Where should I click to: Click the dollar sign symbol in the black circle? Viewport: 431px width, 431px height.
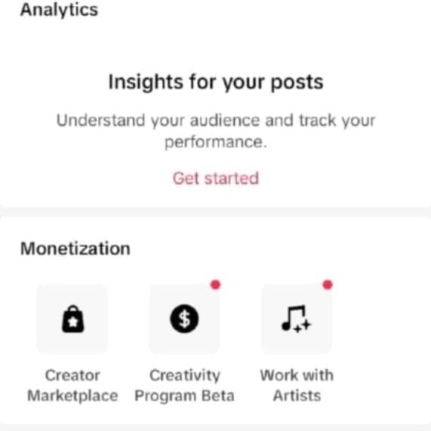click(x=184, y=319)
